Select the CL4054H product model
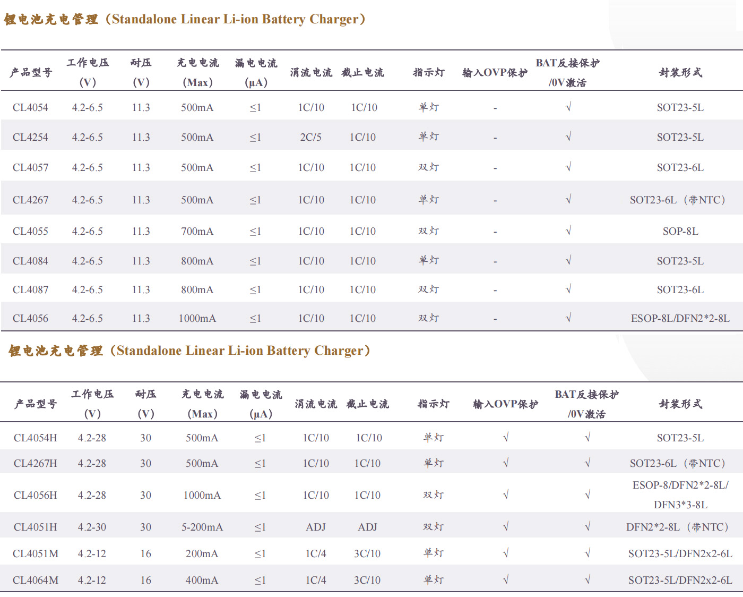 35,438
